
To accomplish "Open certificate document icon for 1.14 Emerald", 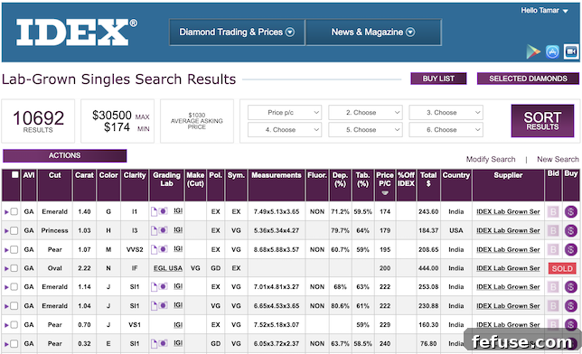I will pos(154,287).
